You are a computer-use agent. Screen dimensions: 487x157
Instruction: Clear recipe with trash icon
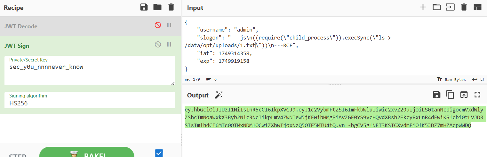click(171, 7)
